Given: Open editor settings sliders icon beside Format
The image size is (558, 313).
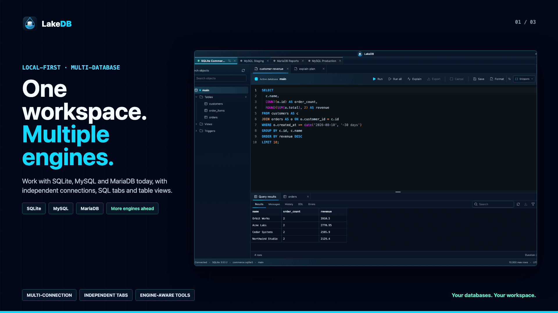Looking at the screenshot, I should click(509, 79).
